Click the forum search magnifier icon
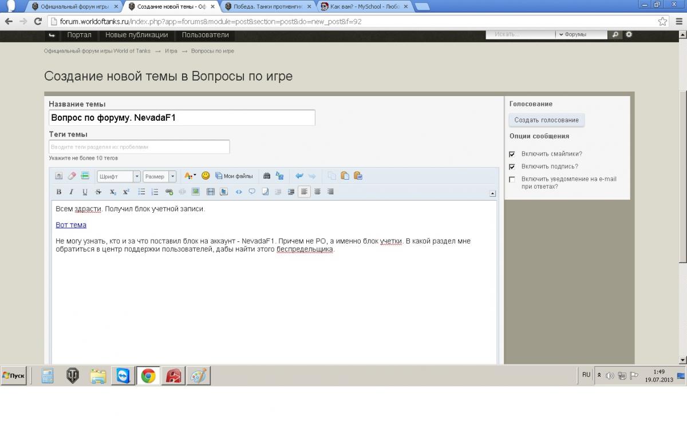This screenshot has height=421, width=687. pos(615,34)
